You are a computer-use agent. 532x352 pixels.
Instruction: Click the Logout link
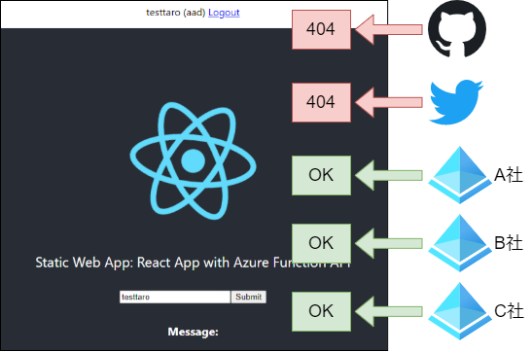coord(224,13)
